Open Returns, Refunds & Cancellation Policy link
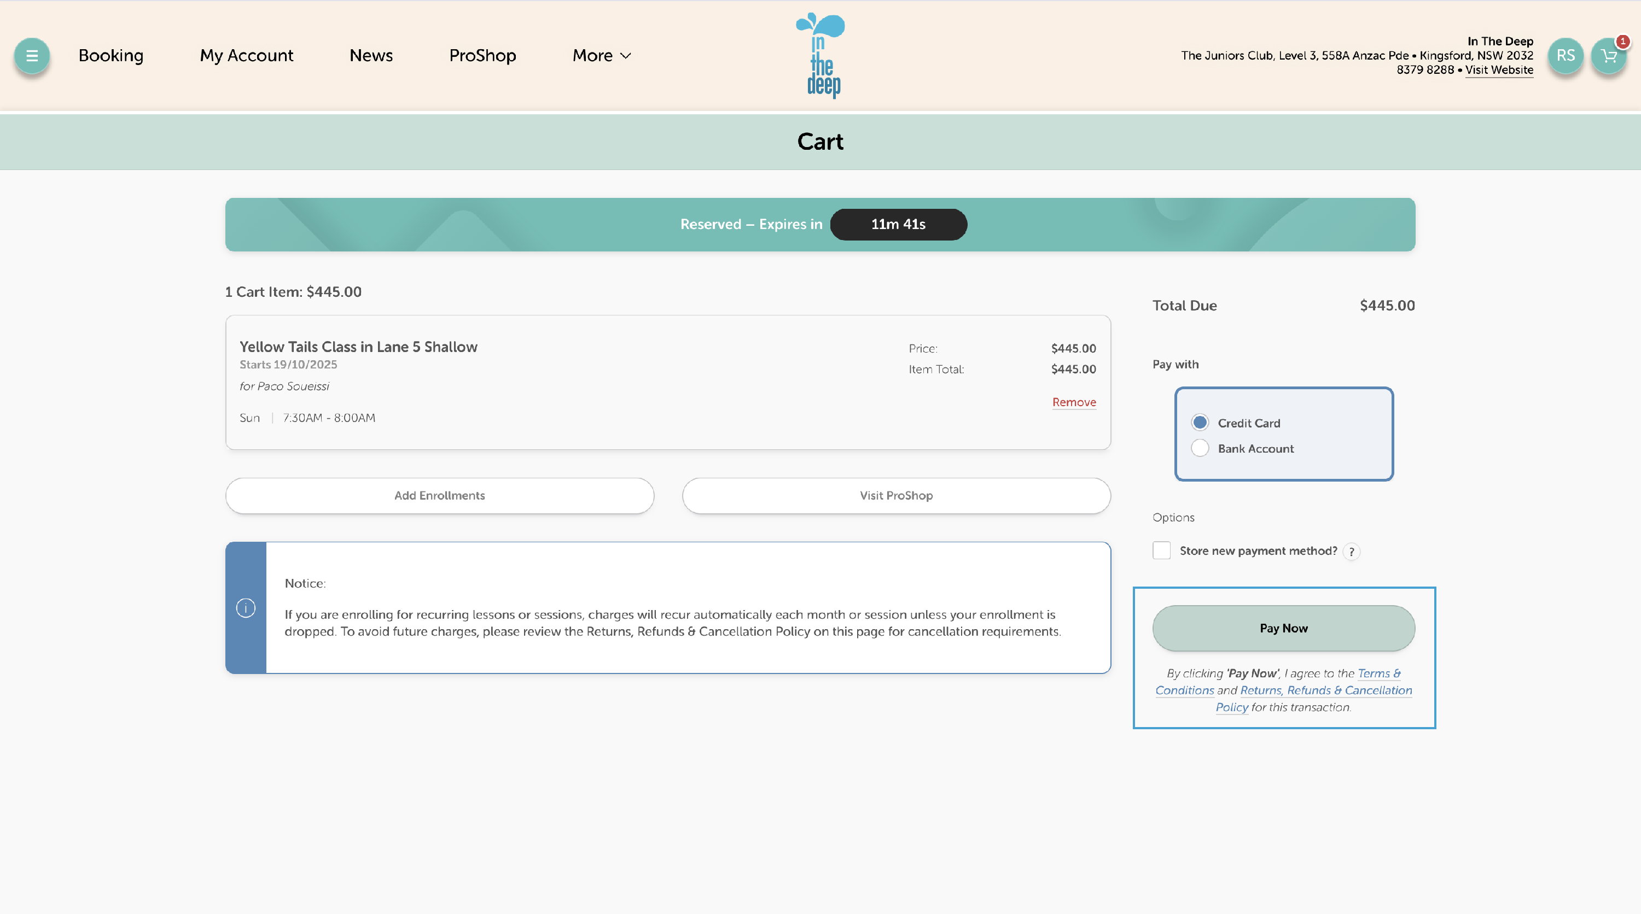Image resolution: width=1641 pixels, height=914 pixels. (x=1325, y=690)
